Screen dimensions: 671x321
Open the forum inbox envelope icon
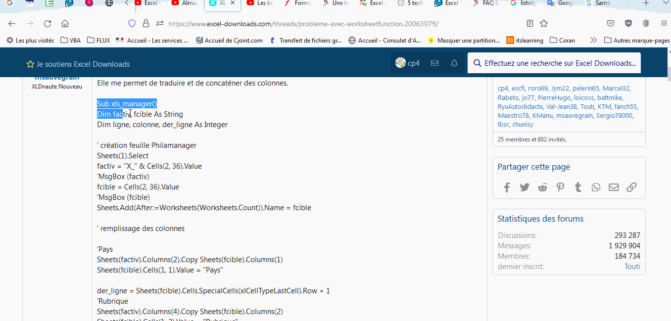point(434,63)
